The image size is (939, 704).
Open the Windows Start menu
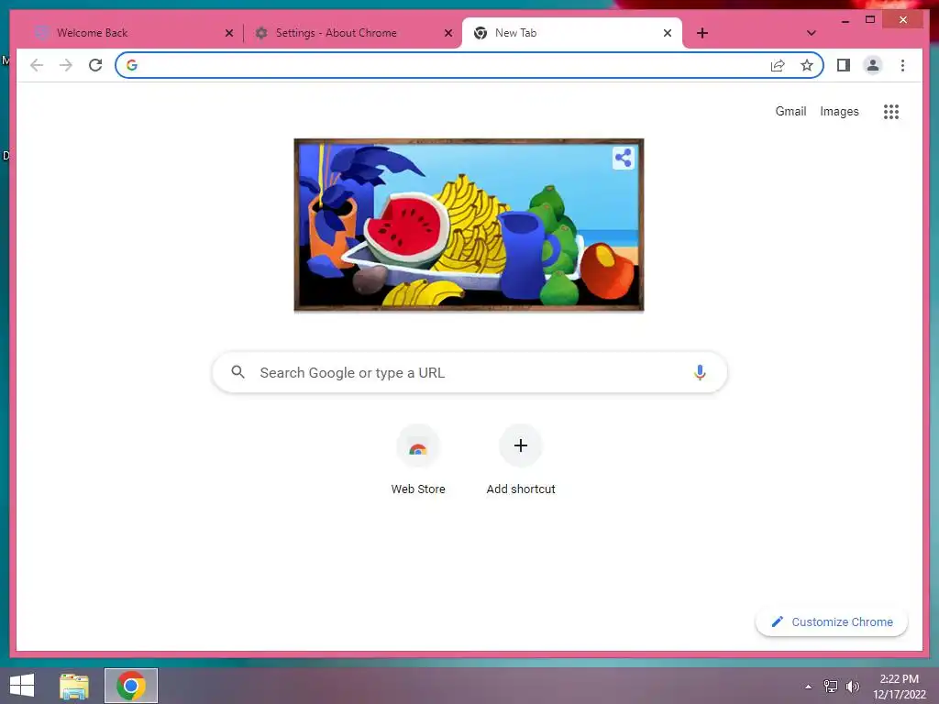point(22,686)
